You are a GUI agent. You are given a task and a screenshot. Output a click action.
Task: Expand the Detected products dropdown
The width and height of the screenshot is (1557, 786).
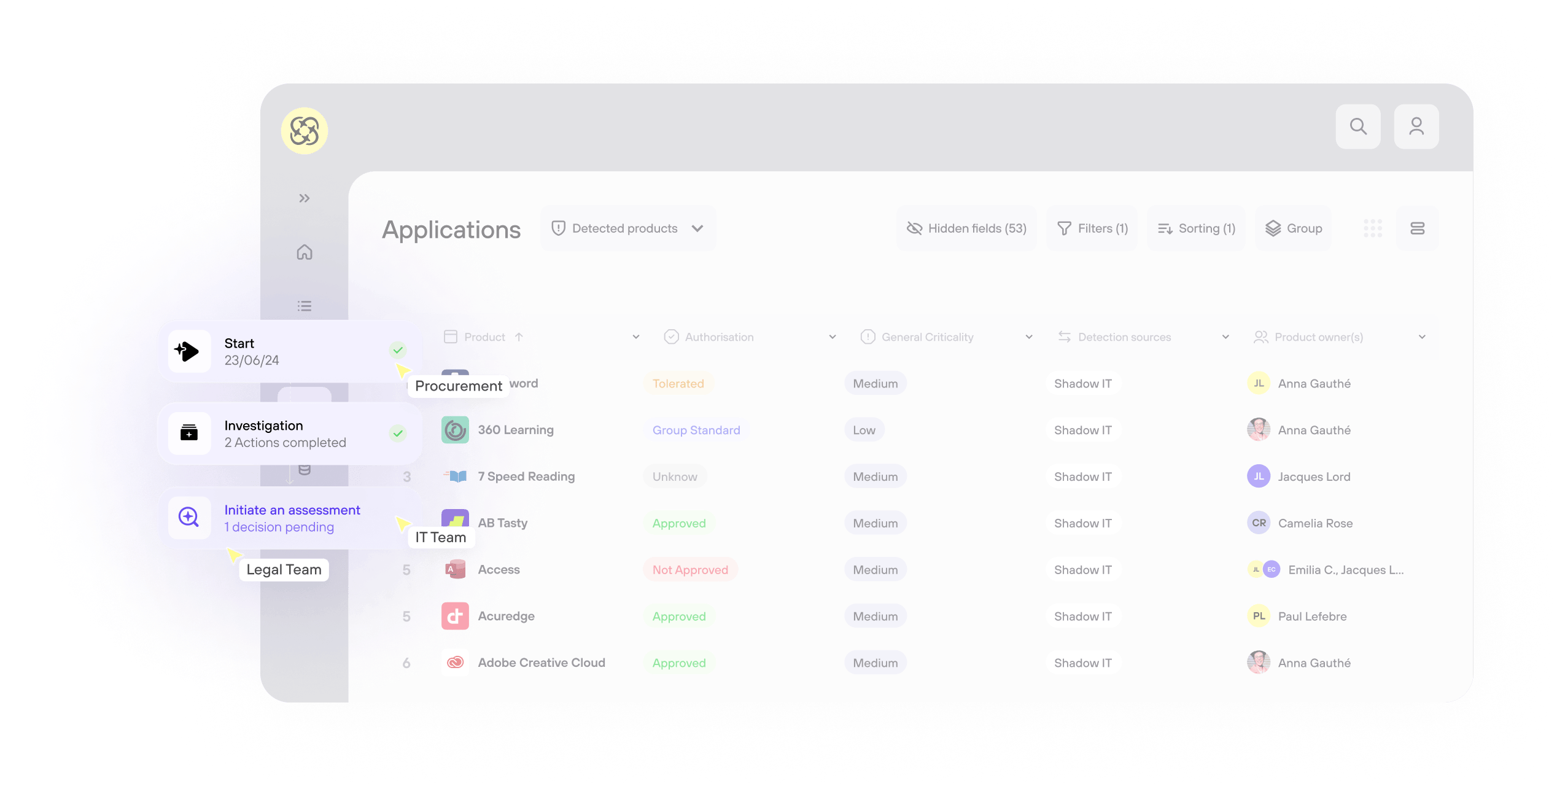tap(697, 228)
